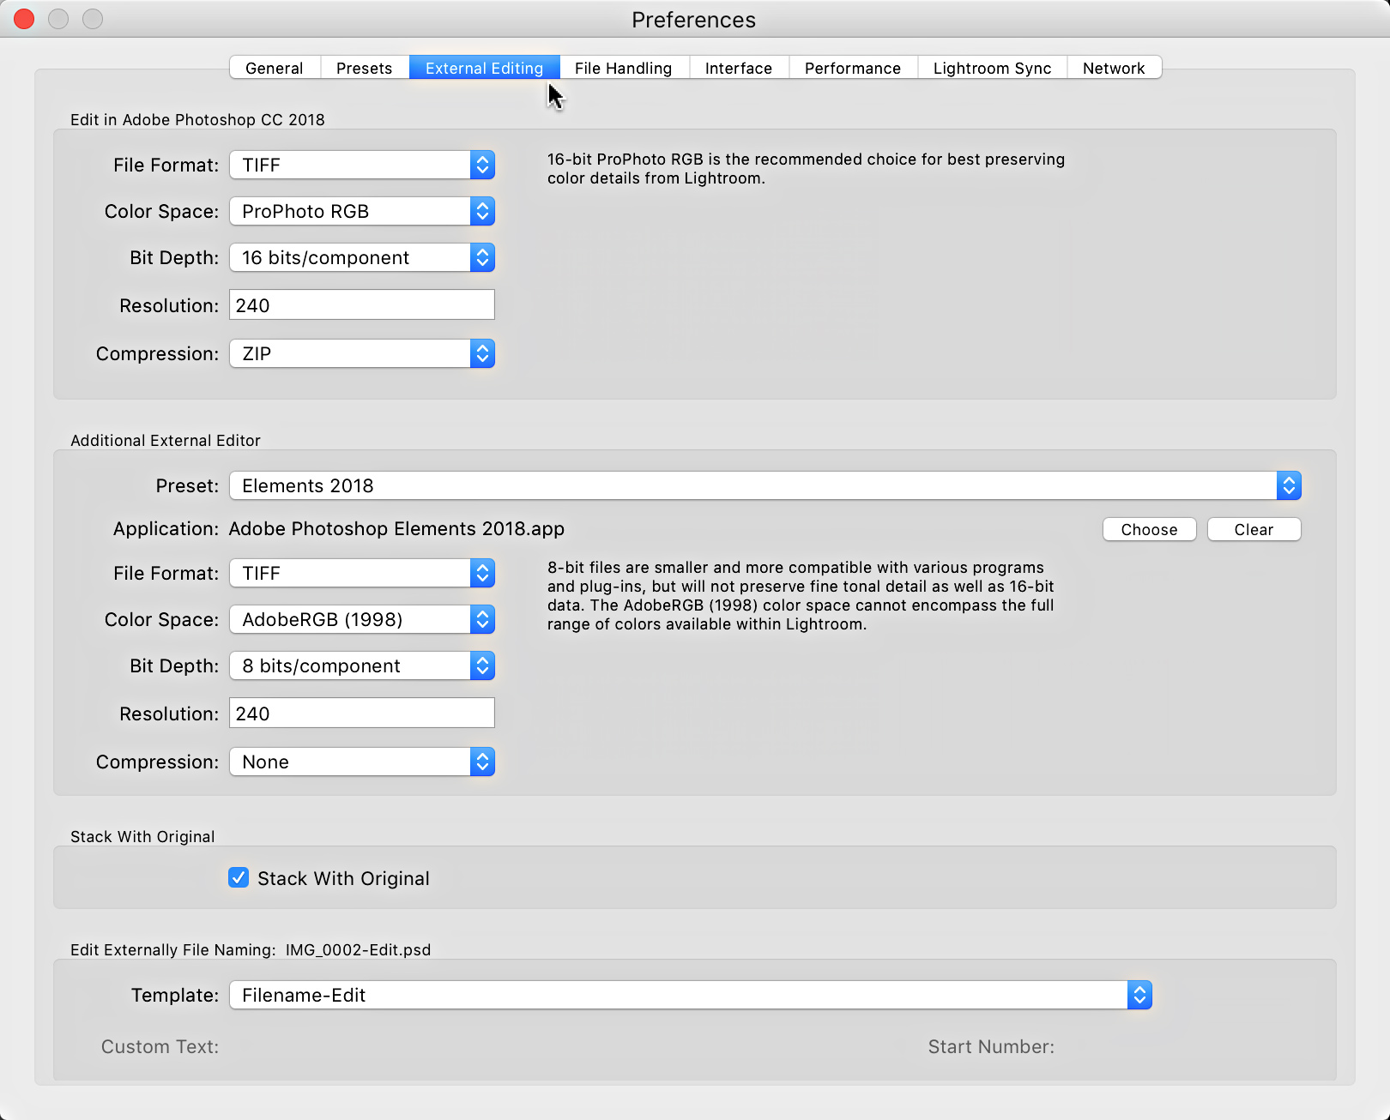
Task: Open the Lightroom Sync tab
Action: (x=992, y=68)
